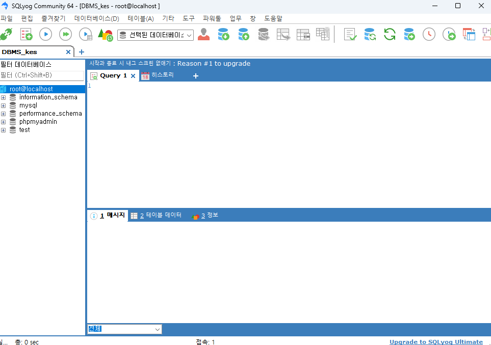Click the export database upload icon
Viewport: 491px width, 345px height.
coord(244,34)
